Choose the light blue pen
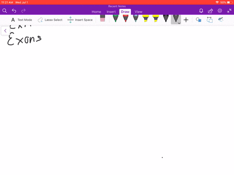 (136, 18)
